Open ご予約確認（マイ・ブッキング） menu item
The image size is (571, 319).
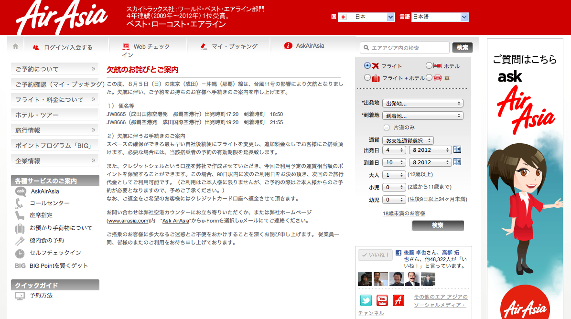55,84
